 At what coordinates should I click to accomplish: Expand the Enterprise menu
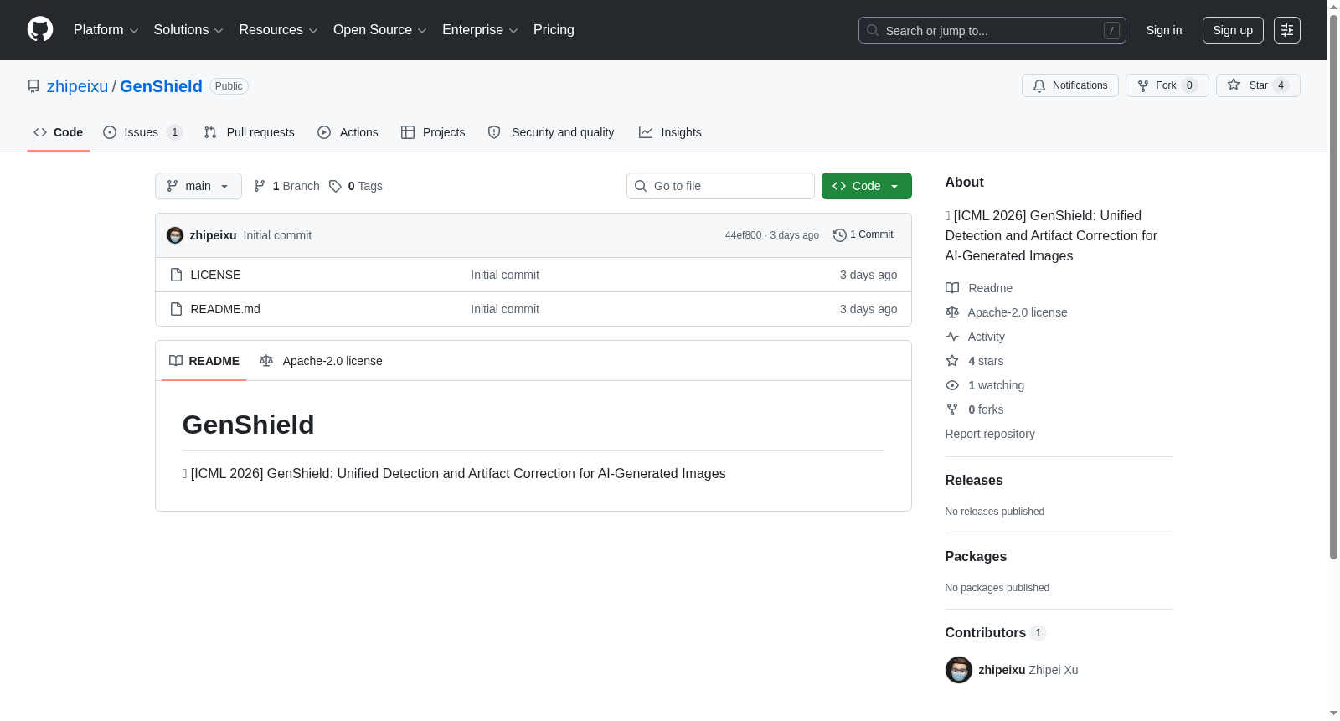coord(480,30)
